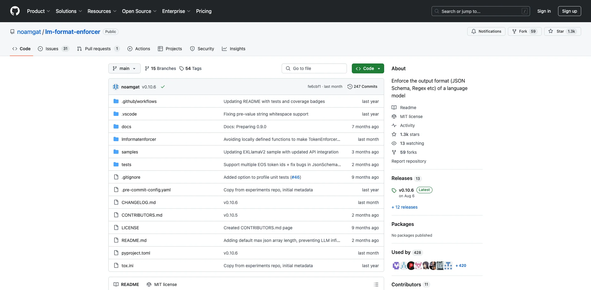Open the Used by 428 link
The image size is (591, 290).
click(x=407, y=252)
